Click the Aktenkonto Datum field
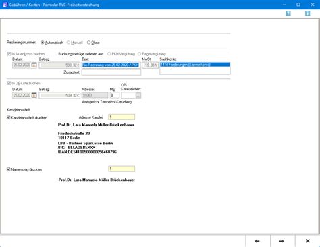Image resolution: width=320 pixels, height=247 pixels. (x=22, y=65)
